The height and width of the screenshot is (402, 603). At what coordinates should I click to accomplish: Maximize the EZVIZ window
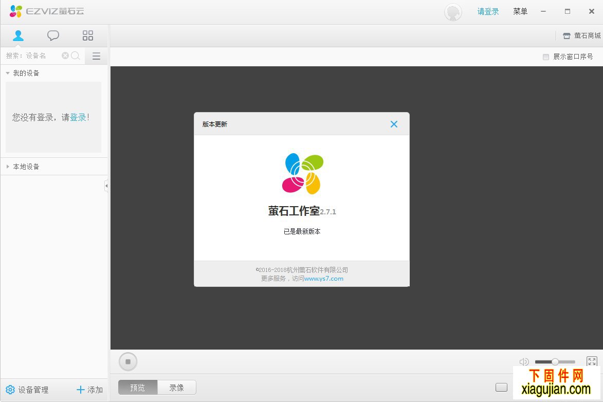pyautogui.click(x=567, y=11)
